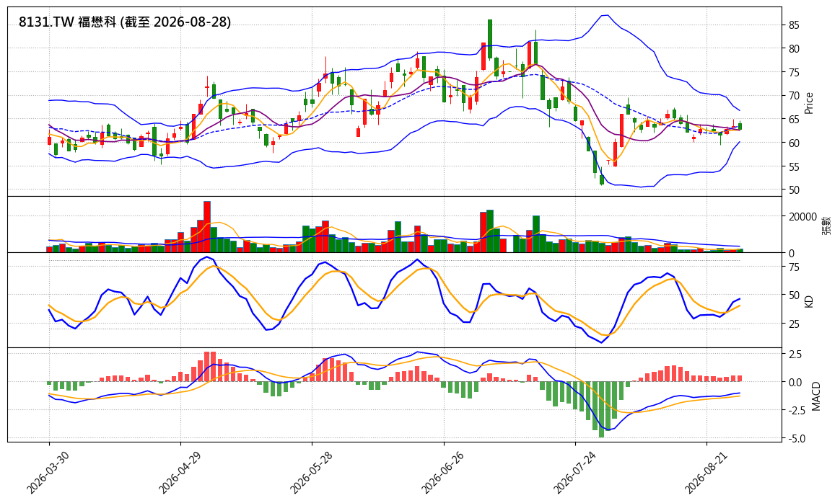Click the 20000 volume tick label
The image size is (840, 503).
802,217
